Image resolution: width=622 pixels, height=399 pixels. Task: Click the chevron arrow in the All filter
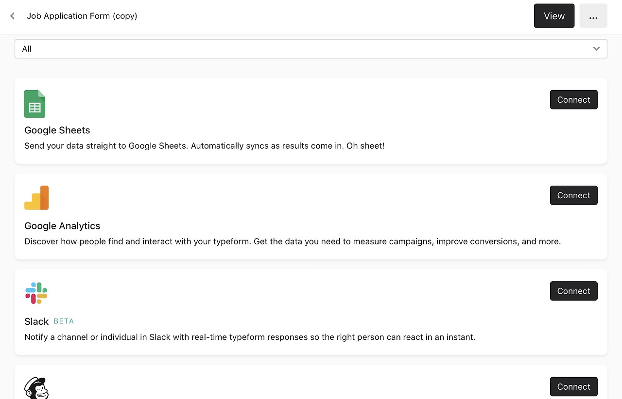click(x=596, y=49)
